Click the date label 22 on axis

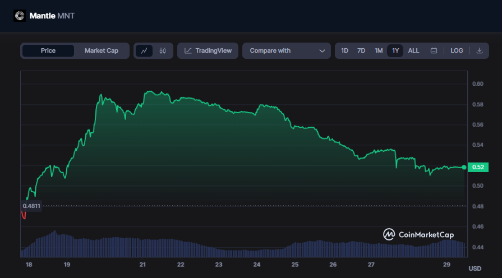coord(181,265)
